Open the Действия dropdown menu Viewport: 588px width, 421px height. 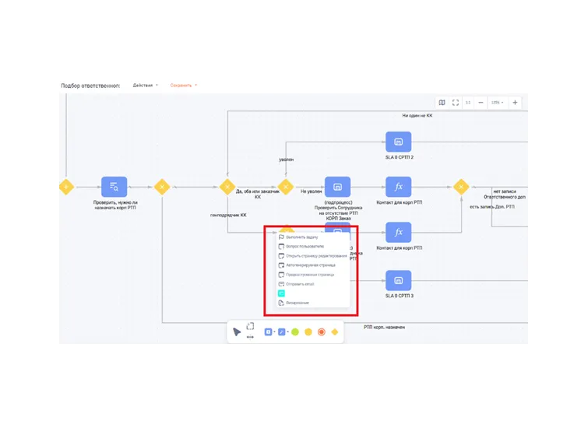coord(145,86)
